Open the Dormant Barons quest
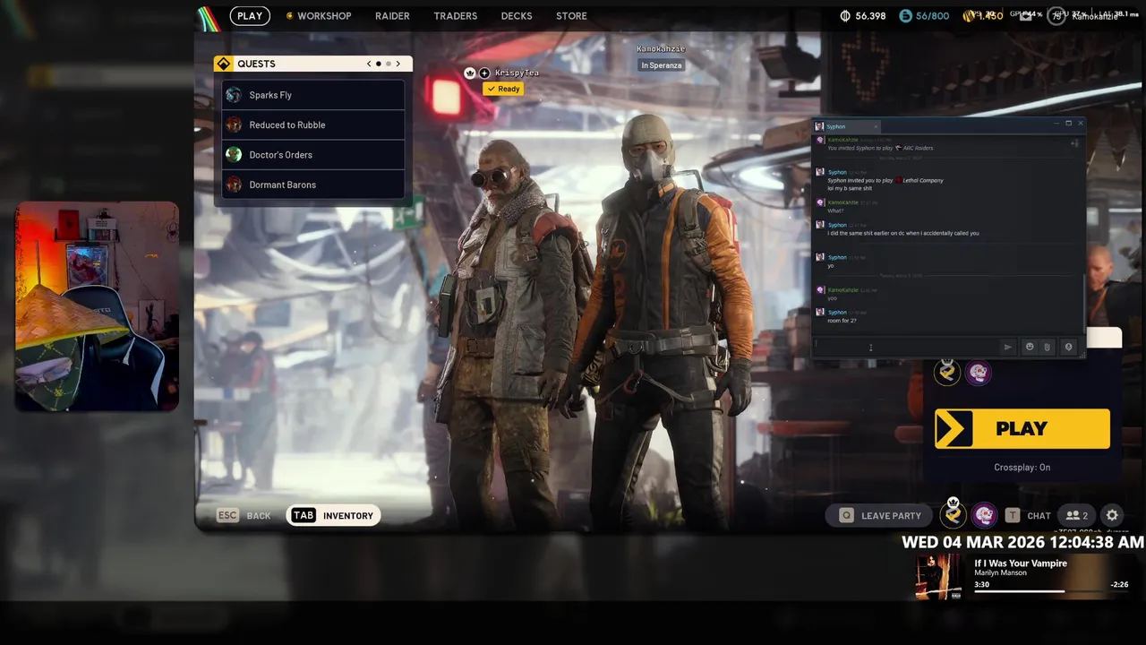The image size is (1146, 645). [x=312, y=185]
